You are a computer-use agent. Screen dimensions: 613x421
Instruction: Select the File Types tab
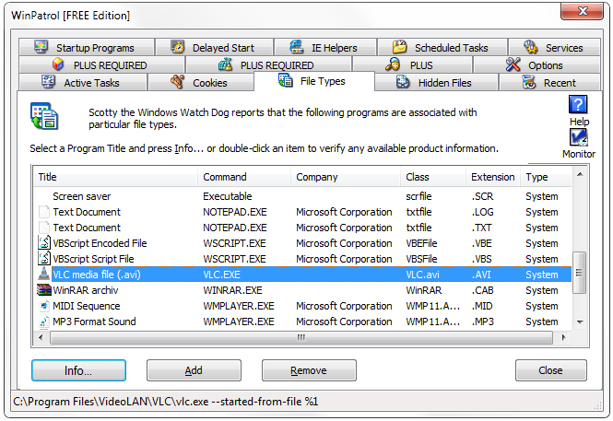pyautogui.click(x=314, y=81)
